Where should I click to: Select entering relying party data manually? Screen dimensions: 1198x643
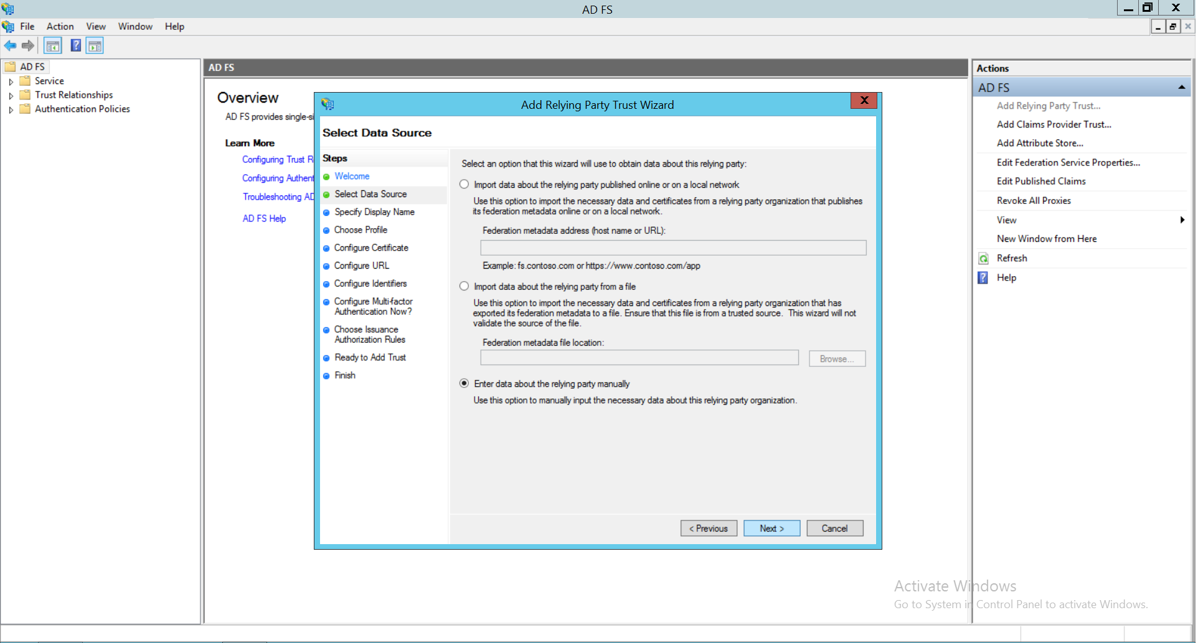(464, 383)
